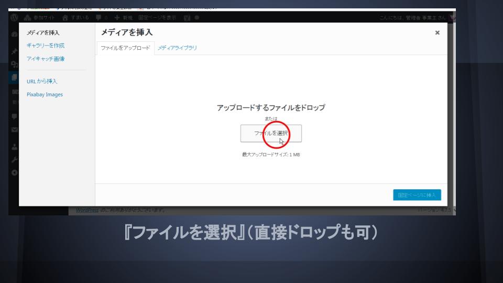Click the sidebar comments bubble icon

tap(14, 116)
